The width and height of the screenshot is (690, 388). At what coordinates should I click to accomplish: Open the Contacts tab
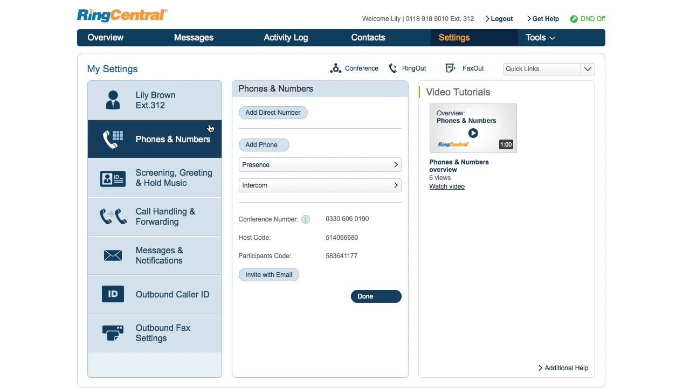(x=368, y=38)
